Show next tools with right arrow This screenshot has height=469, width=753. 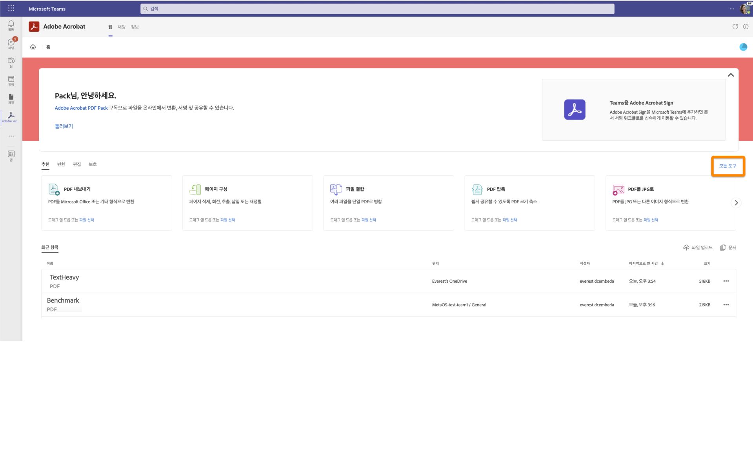click(x=736, y=203)
